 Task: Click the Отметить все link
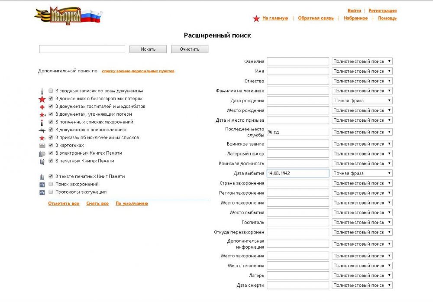[64, 204]
